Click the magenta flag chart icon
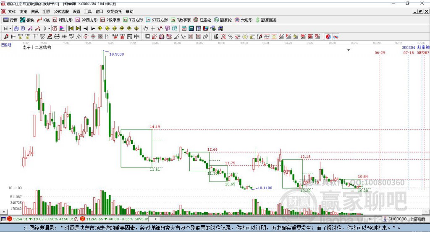430x232 pixels. [x=62, y=28]
